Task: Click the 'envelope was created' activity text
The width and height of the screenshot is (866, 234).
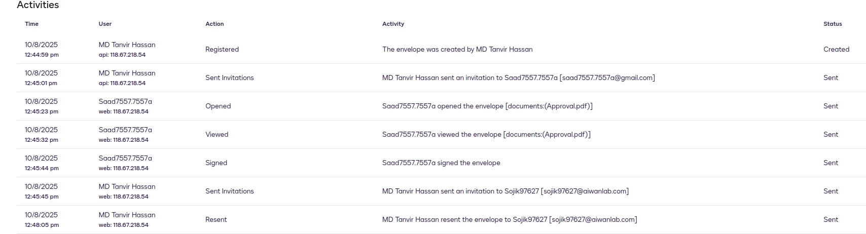Action: tap(457, 49)
